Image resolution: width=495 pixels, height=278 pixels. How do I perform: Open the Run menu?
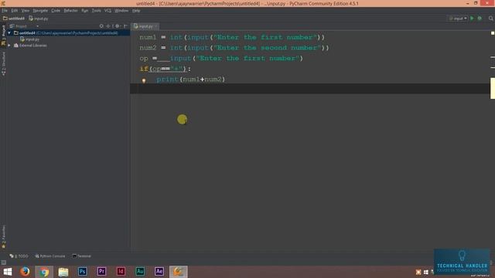tap(84, 10)
